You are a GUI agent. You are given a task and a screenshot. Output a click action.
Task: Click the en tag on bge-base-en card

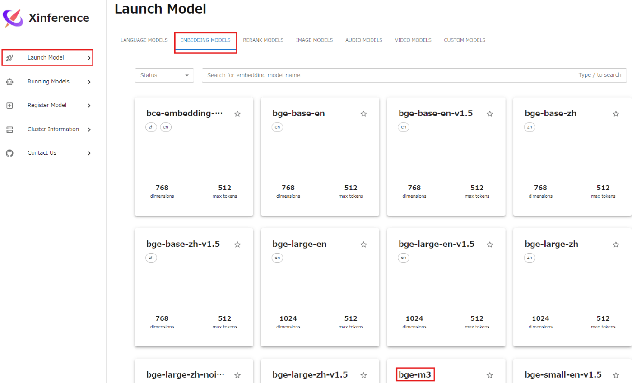point(278,127)
